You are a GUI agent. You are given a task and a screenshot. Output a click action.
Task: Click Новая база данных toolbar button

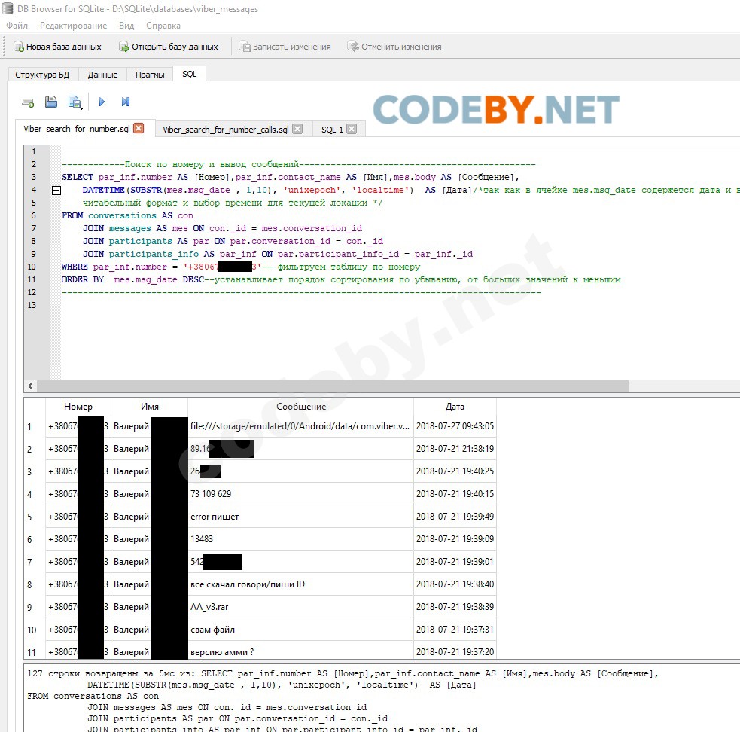[x=57, y=47]
